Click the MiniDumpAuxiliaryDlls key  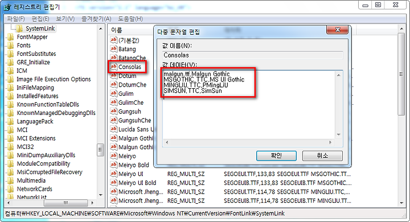(x=46, y=155)
